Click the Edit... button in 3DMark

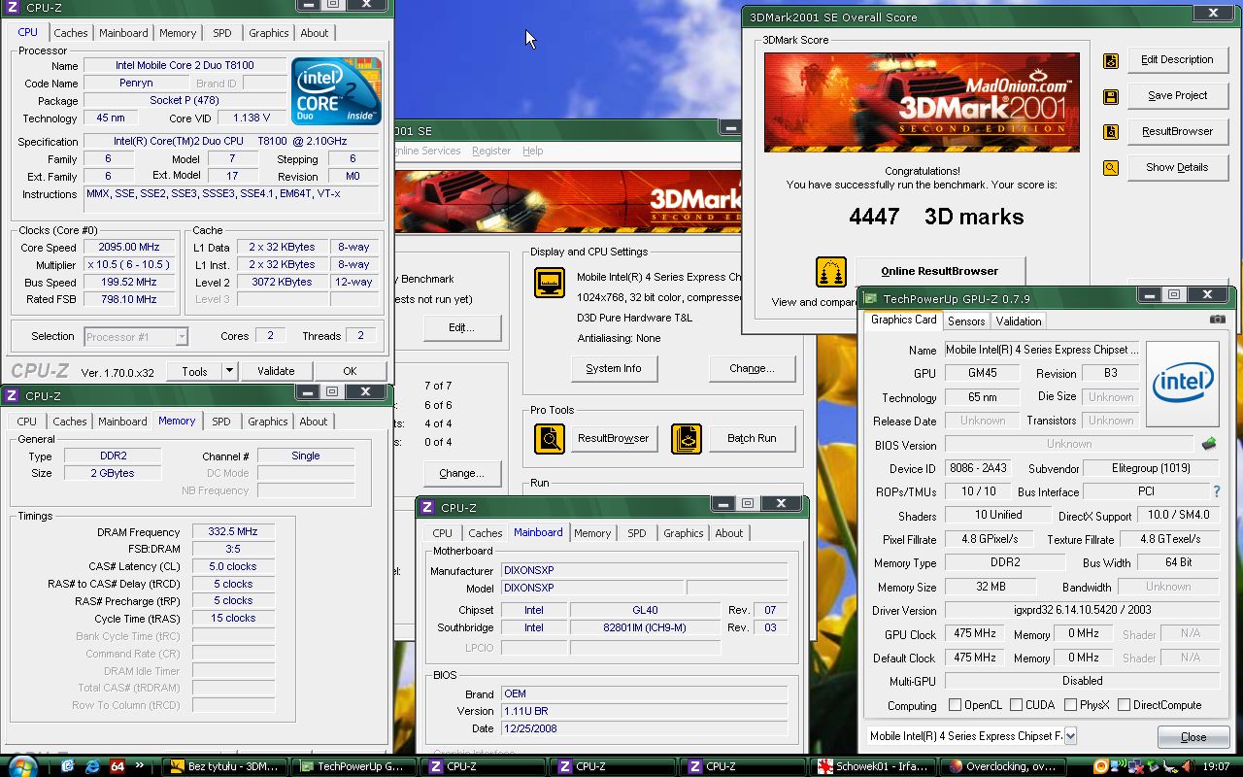tap(461, 328)
